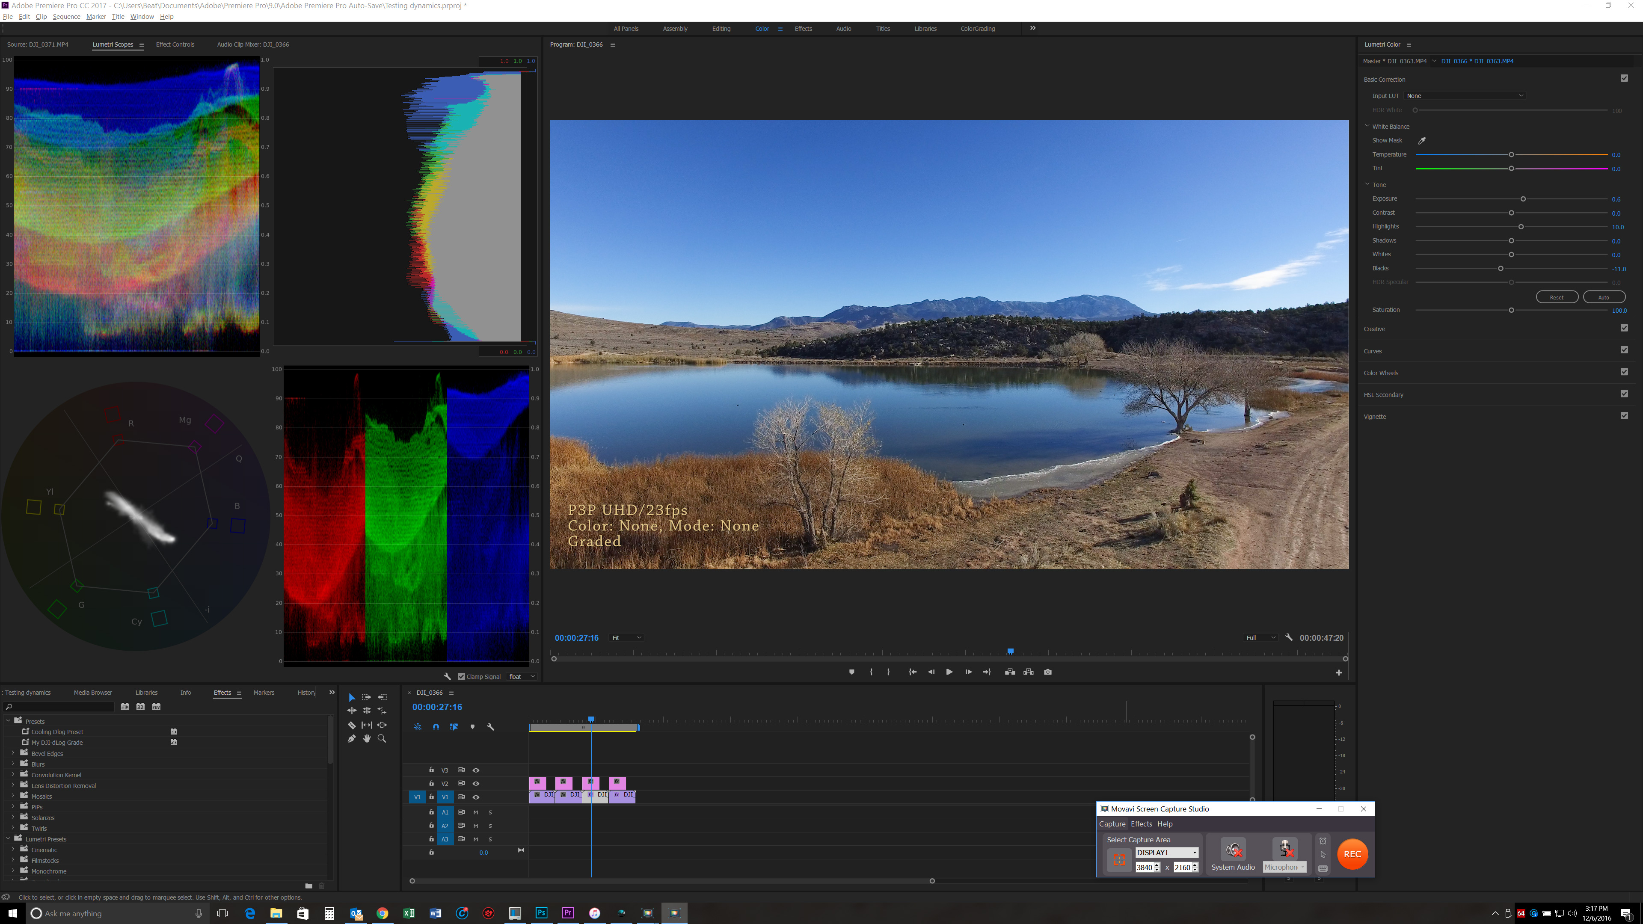Collapse the White Balance section
Image resolution: width=1643 pixels, height=924 pixels.
(1367, 126)
